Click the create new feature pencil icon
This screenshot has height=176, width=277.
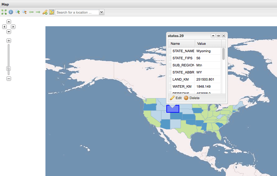(x=45, y=12)
